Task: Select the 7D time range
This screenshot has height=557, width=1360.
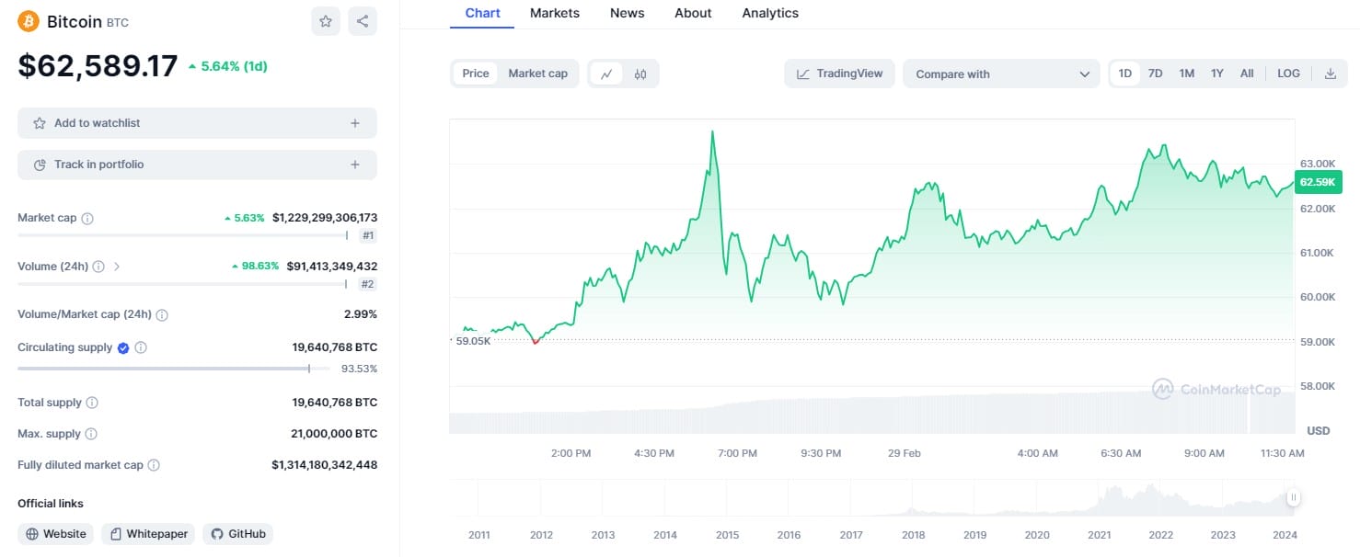Action: click(1155, 74)
